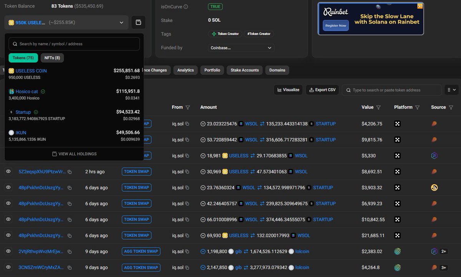Open the Analytics tab
Screen dimensions: 461x277
click(186, 70)
